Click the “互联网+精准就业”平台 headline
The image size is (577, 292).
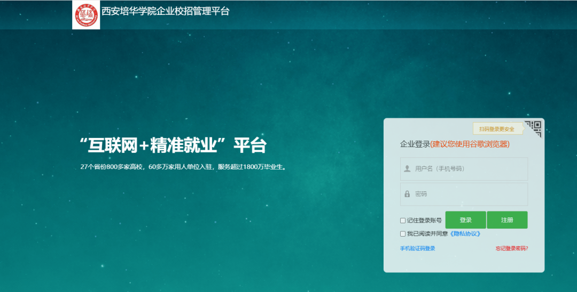(173, 145)
